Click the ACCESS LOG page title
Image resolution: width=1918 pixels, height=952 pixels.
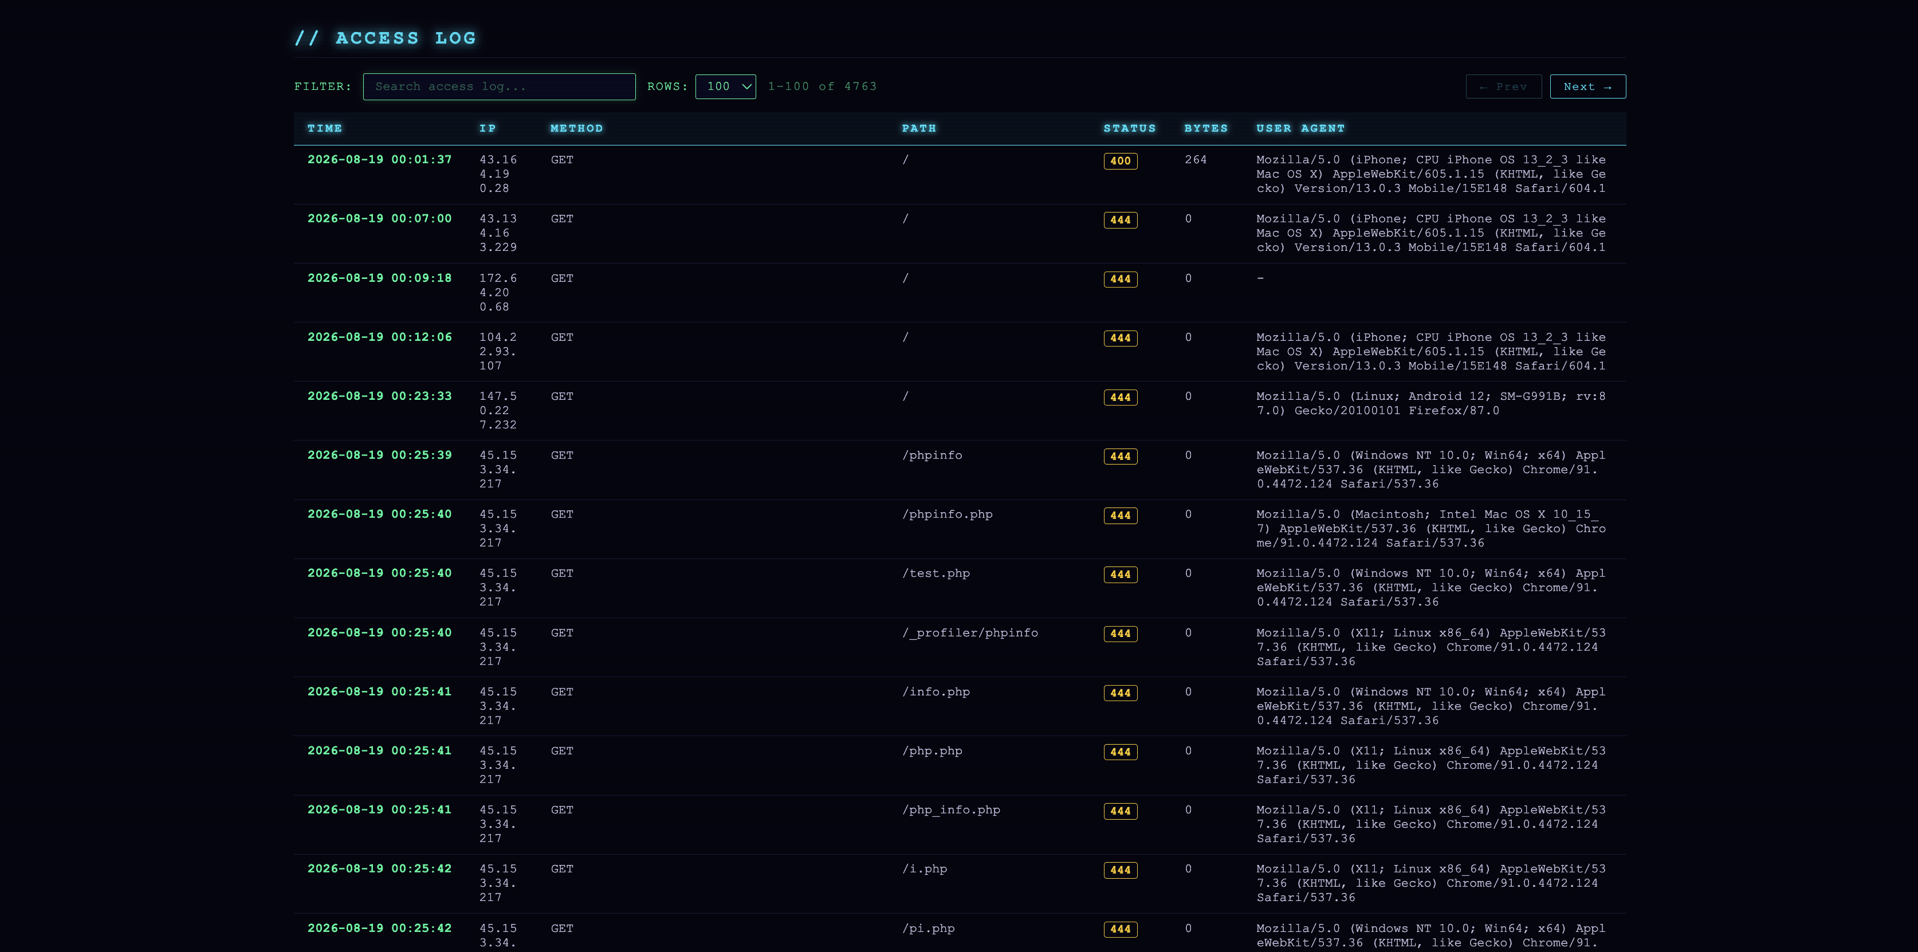point(385,38)
